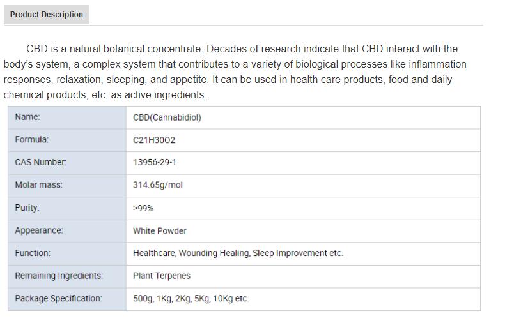521x323 pixels.
Task: Click the CAS number 13956-29-1
Action: click(x=155, y=162)
